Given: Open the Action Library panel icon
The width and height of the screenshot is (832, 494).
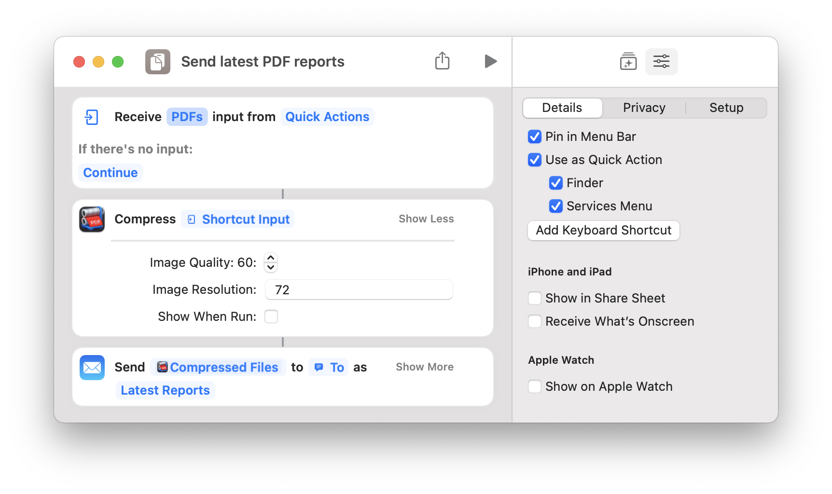Looking at the screenshot, I should 628,62.
